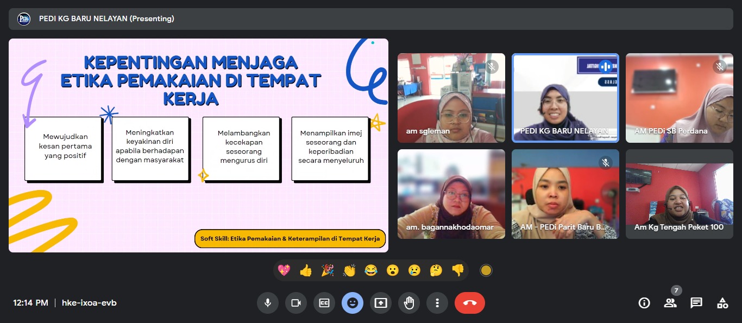
Task: Leave the call with red button
Action: coord(469,303)
